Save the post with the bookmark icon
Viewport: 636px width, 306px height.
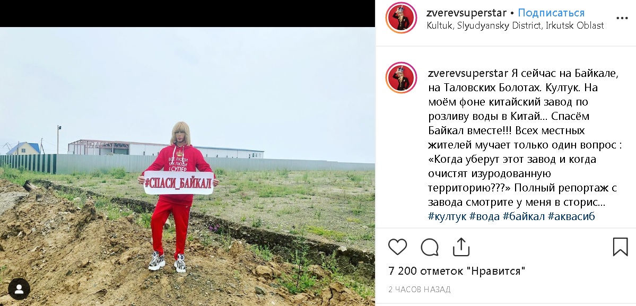(620, 247)
